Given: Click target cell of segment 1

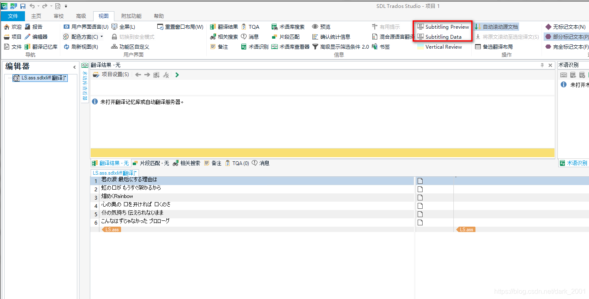Looking at the screenshot, I should 521,180.
